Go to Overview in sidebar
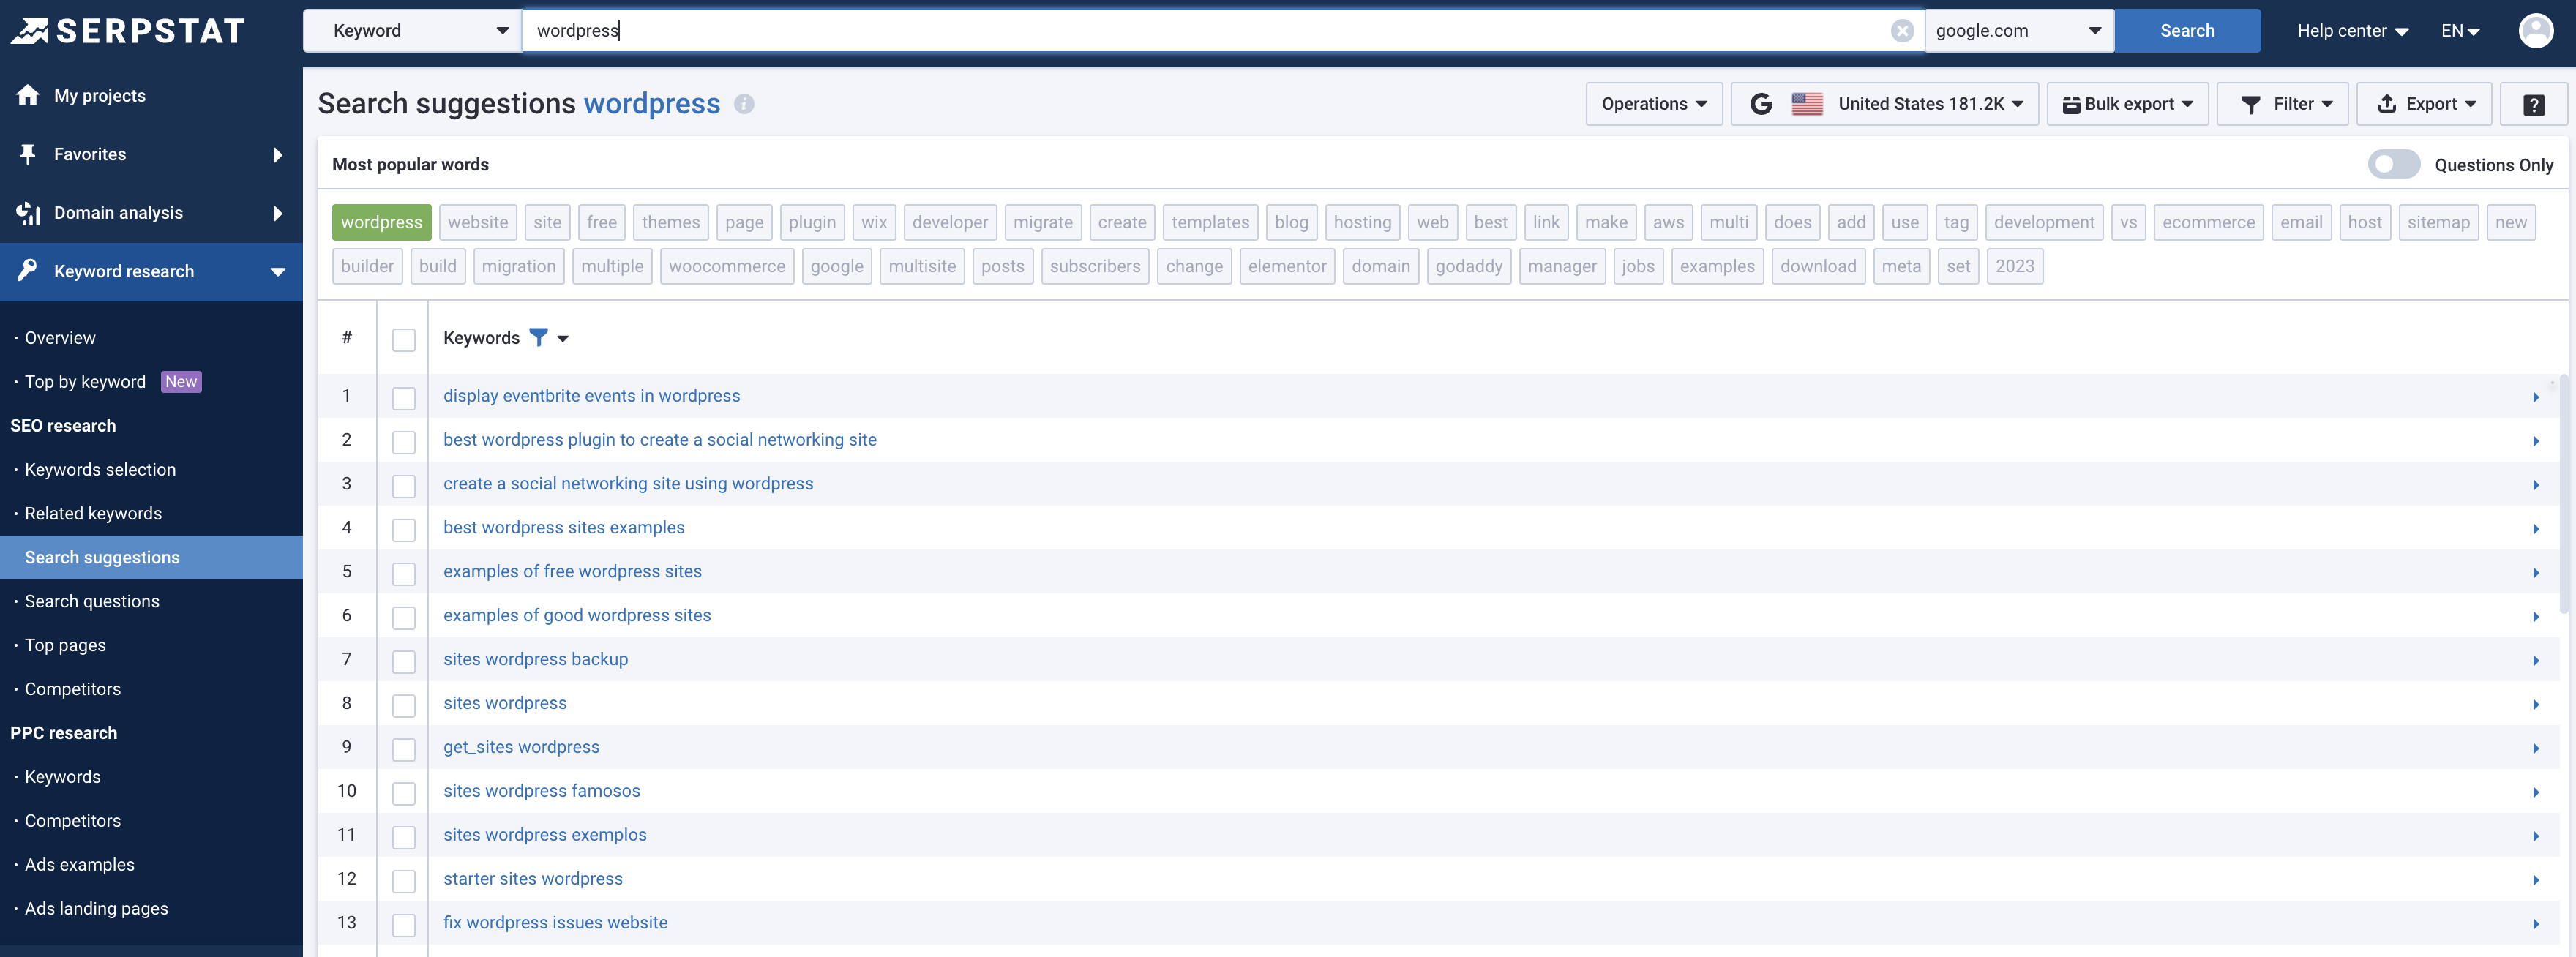This screenshot has height=957, width=2576. (x=60, y=338)
